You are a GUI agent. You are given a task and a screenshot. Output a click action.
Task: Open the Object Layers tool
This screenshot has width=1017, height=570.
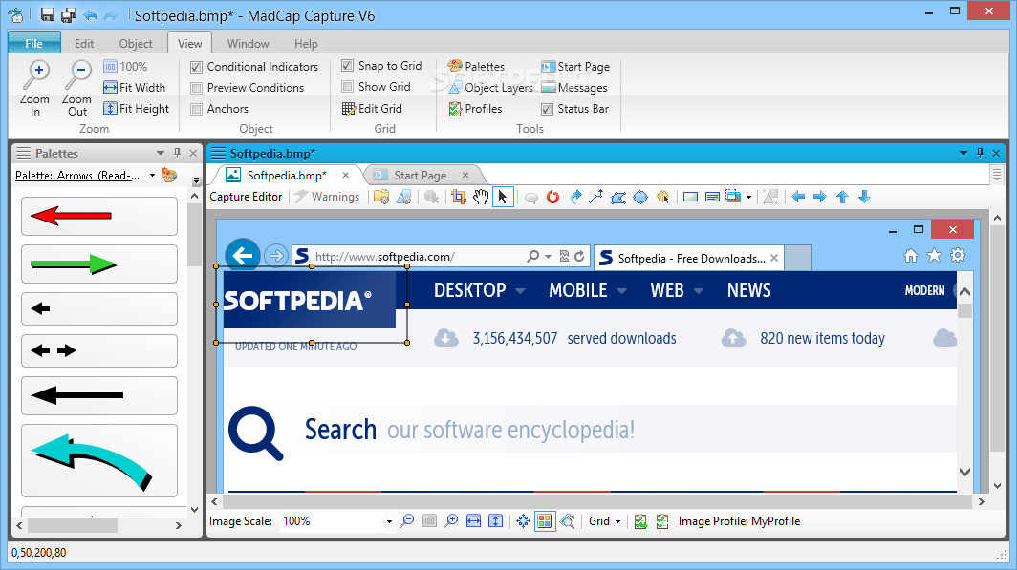[x=491, y=88]
